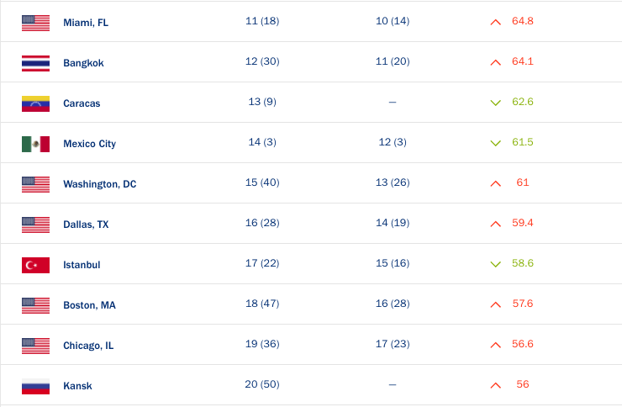The image size is (622, 407).
Task: Open the Washington, DC city link
Action: (x=99, y=184)
